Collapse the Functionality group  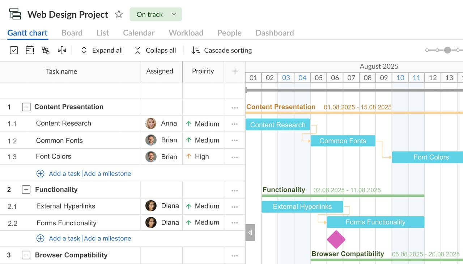(26, 190)
